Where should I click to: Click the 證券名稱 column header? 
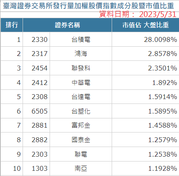(67, 25)
